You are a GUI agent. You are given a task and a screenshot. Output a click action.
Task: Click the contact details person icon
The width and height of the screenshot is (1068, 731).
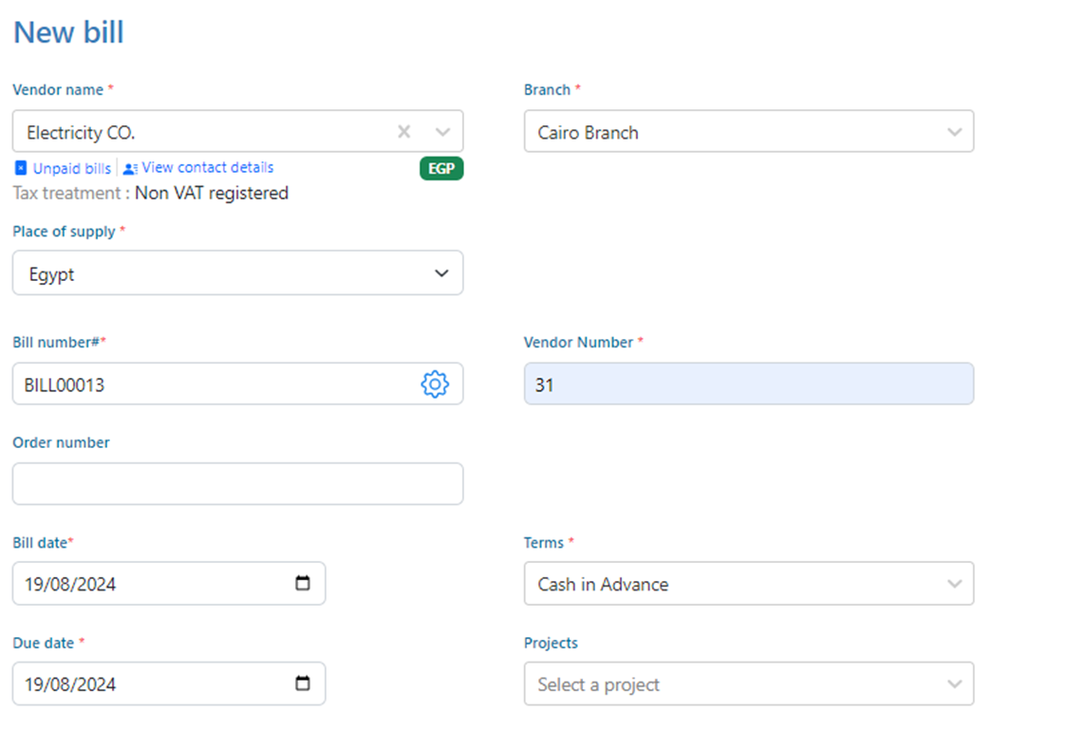coord(130,168)
